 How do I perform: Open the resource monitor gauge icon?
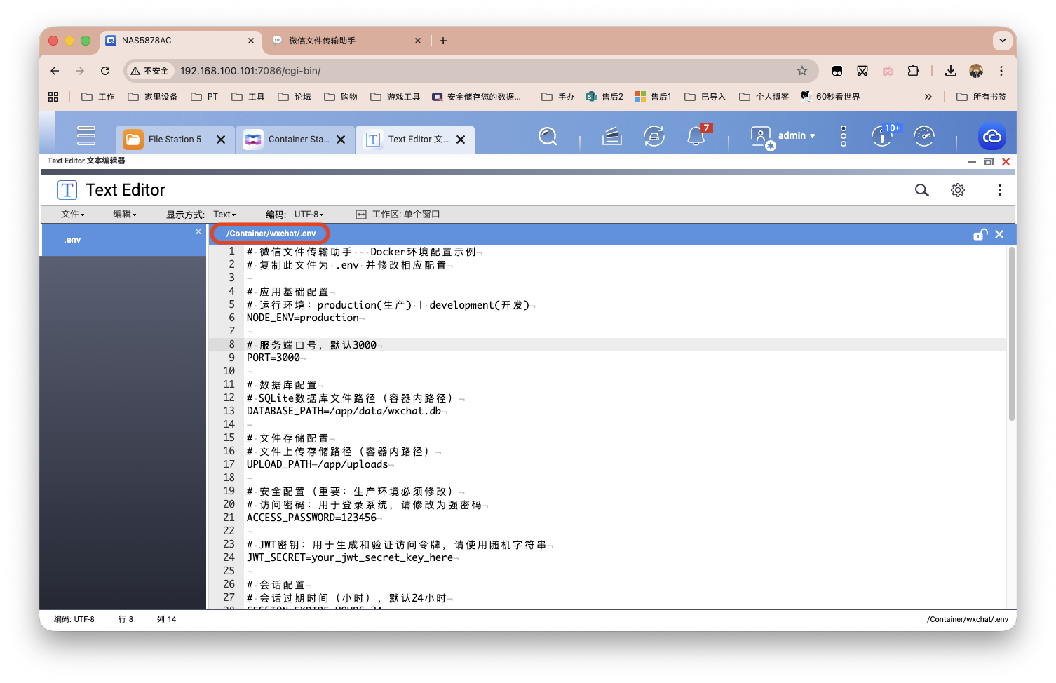coord(924,137)
